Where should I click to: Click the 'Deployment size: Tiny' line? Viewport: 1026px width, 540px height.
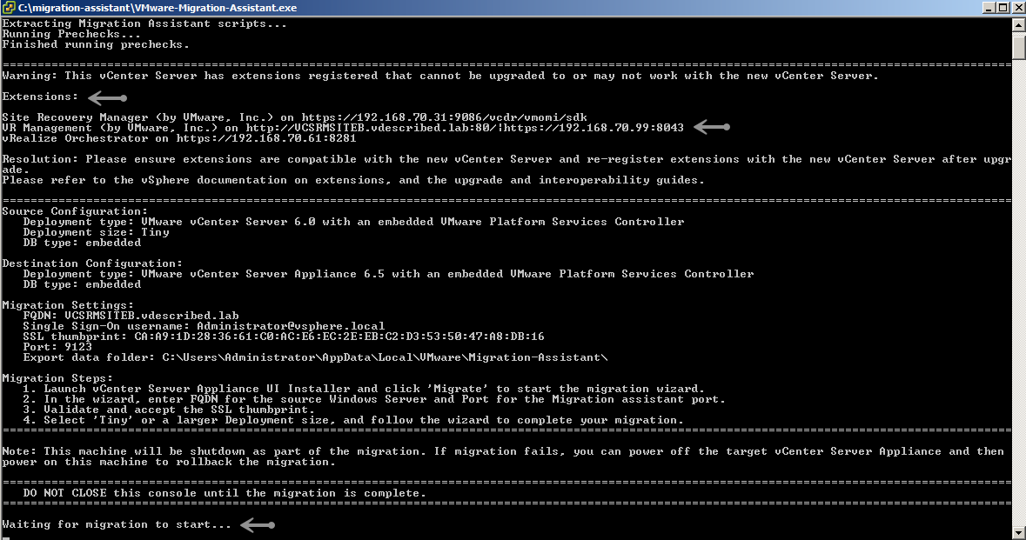(x=97, y=233)
